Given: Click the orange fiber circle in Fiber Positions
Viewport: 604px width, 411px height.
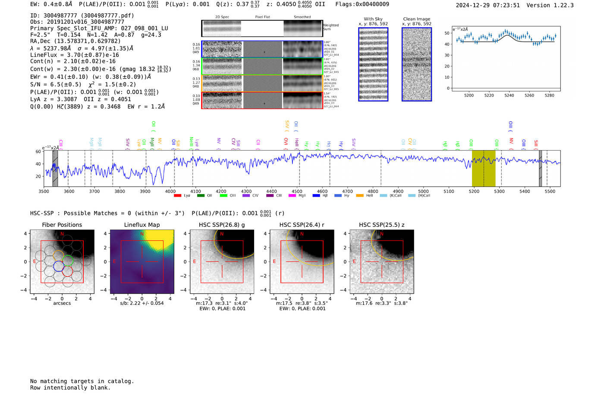Looking at the screenshot, I should coord(59,256).
